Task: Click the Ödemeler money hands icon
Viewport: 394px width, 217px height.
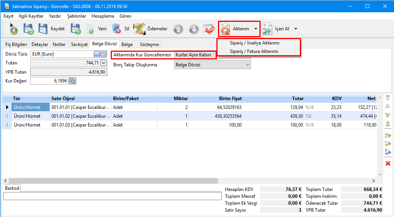Action: point(139,29)
